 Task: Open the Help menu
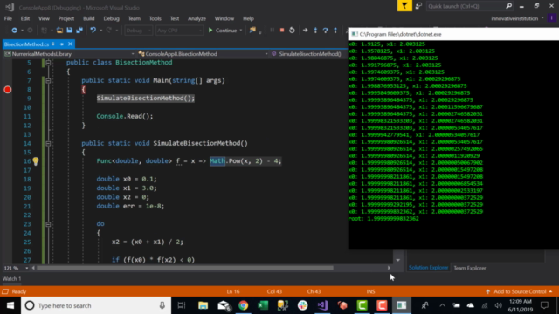click(248, 18)
